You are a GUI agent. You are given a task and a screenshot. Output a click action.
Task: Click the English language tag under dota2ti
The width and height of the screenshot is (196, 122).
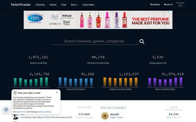(113, 117)
